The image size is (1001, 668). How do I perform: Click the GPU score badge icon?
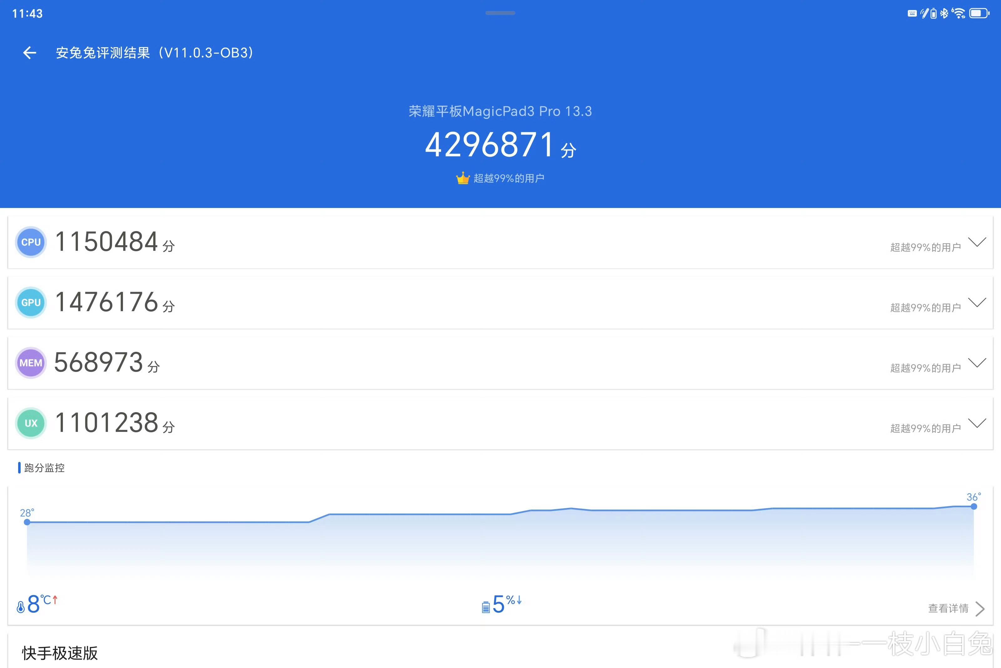[x=31, y=302]
